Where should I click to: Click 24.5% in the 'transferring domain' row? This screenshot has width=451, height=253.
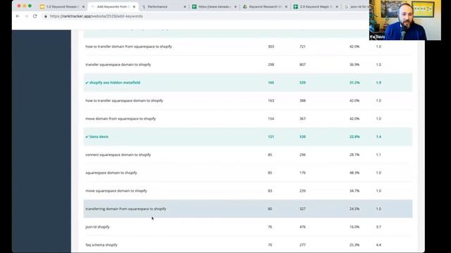tap(354, 209)
